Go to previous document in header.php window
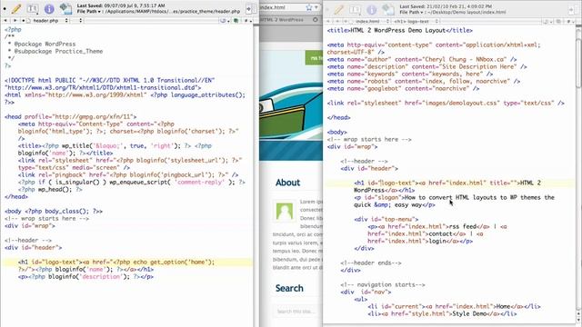This screenshot has height=327, width=582. (x=5, y=21)
